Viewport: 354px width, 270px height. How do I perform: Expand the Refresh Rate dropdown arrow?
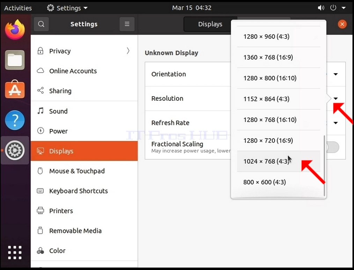(x=336, y=123)
